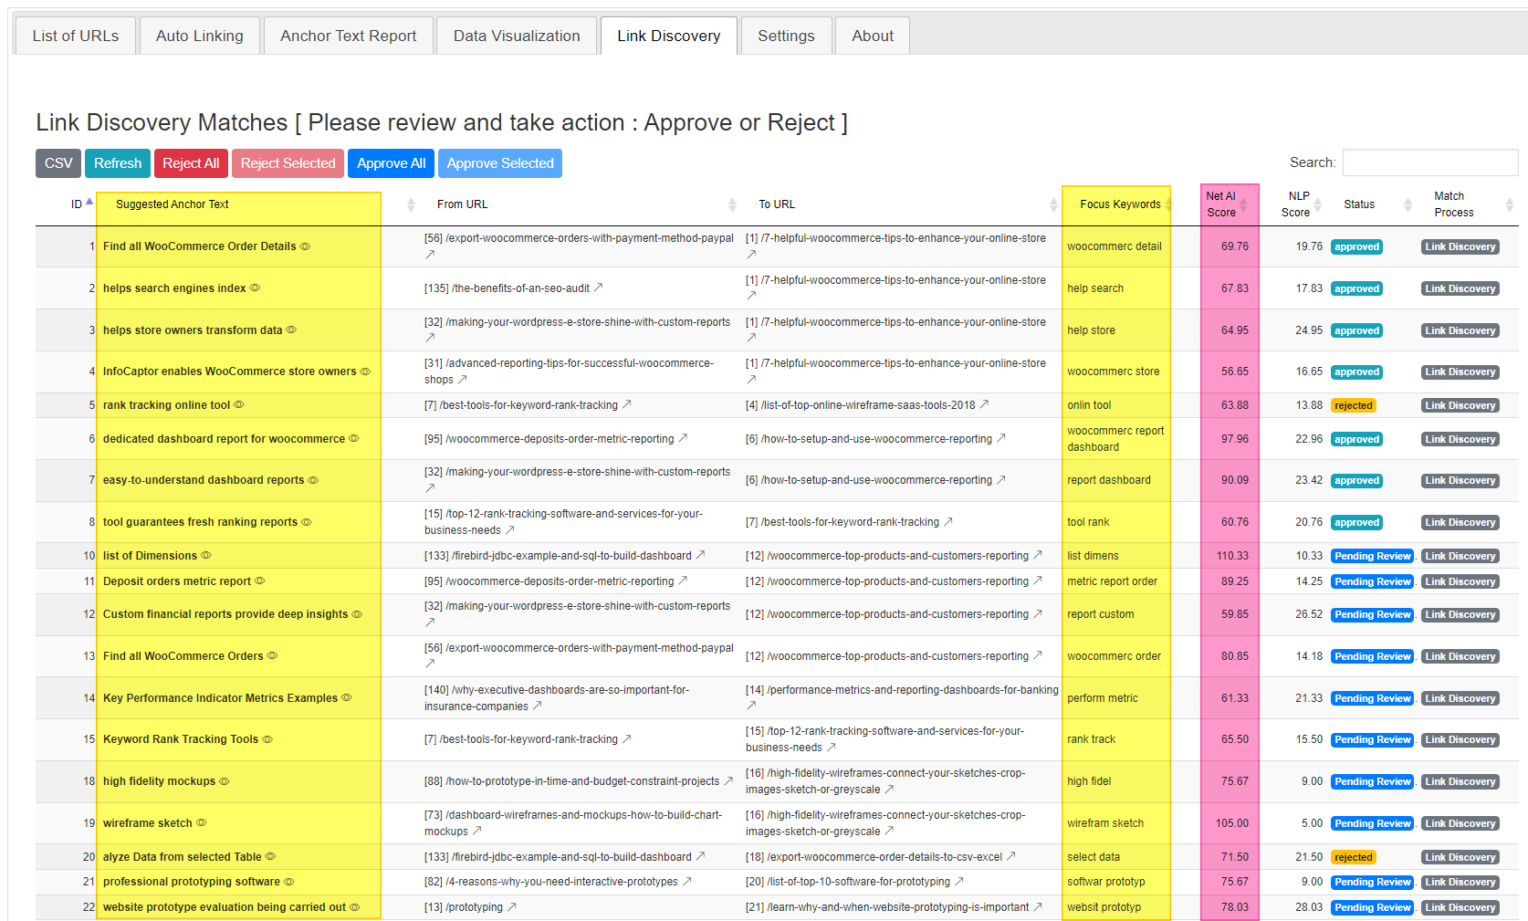Click eye icon beside 'professional prototyping software'
This screenshot has height=921, width=1528.
point(289,882)
